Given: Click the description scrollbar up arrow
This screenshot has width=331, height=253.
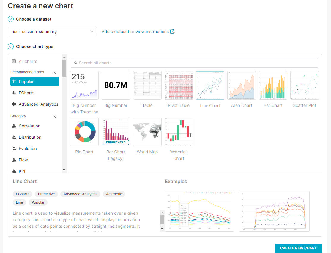Looking at the screenshot, I should (162, 213).
